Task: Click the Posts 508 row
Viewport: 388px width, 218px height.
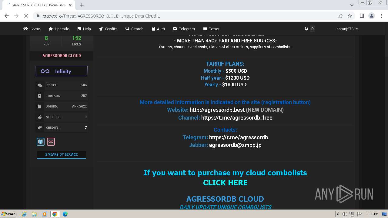Action: coord(62,85)
